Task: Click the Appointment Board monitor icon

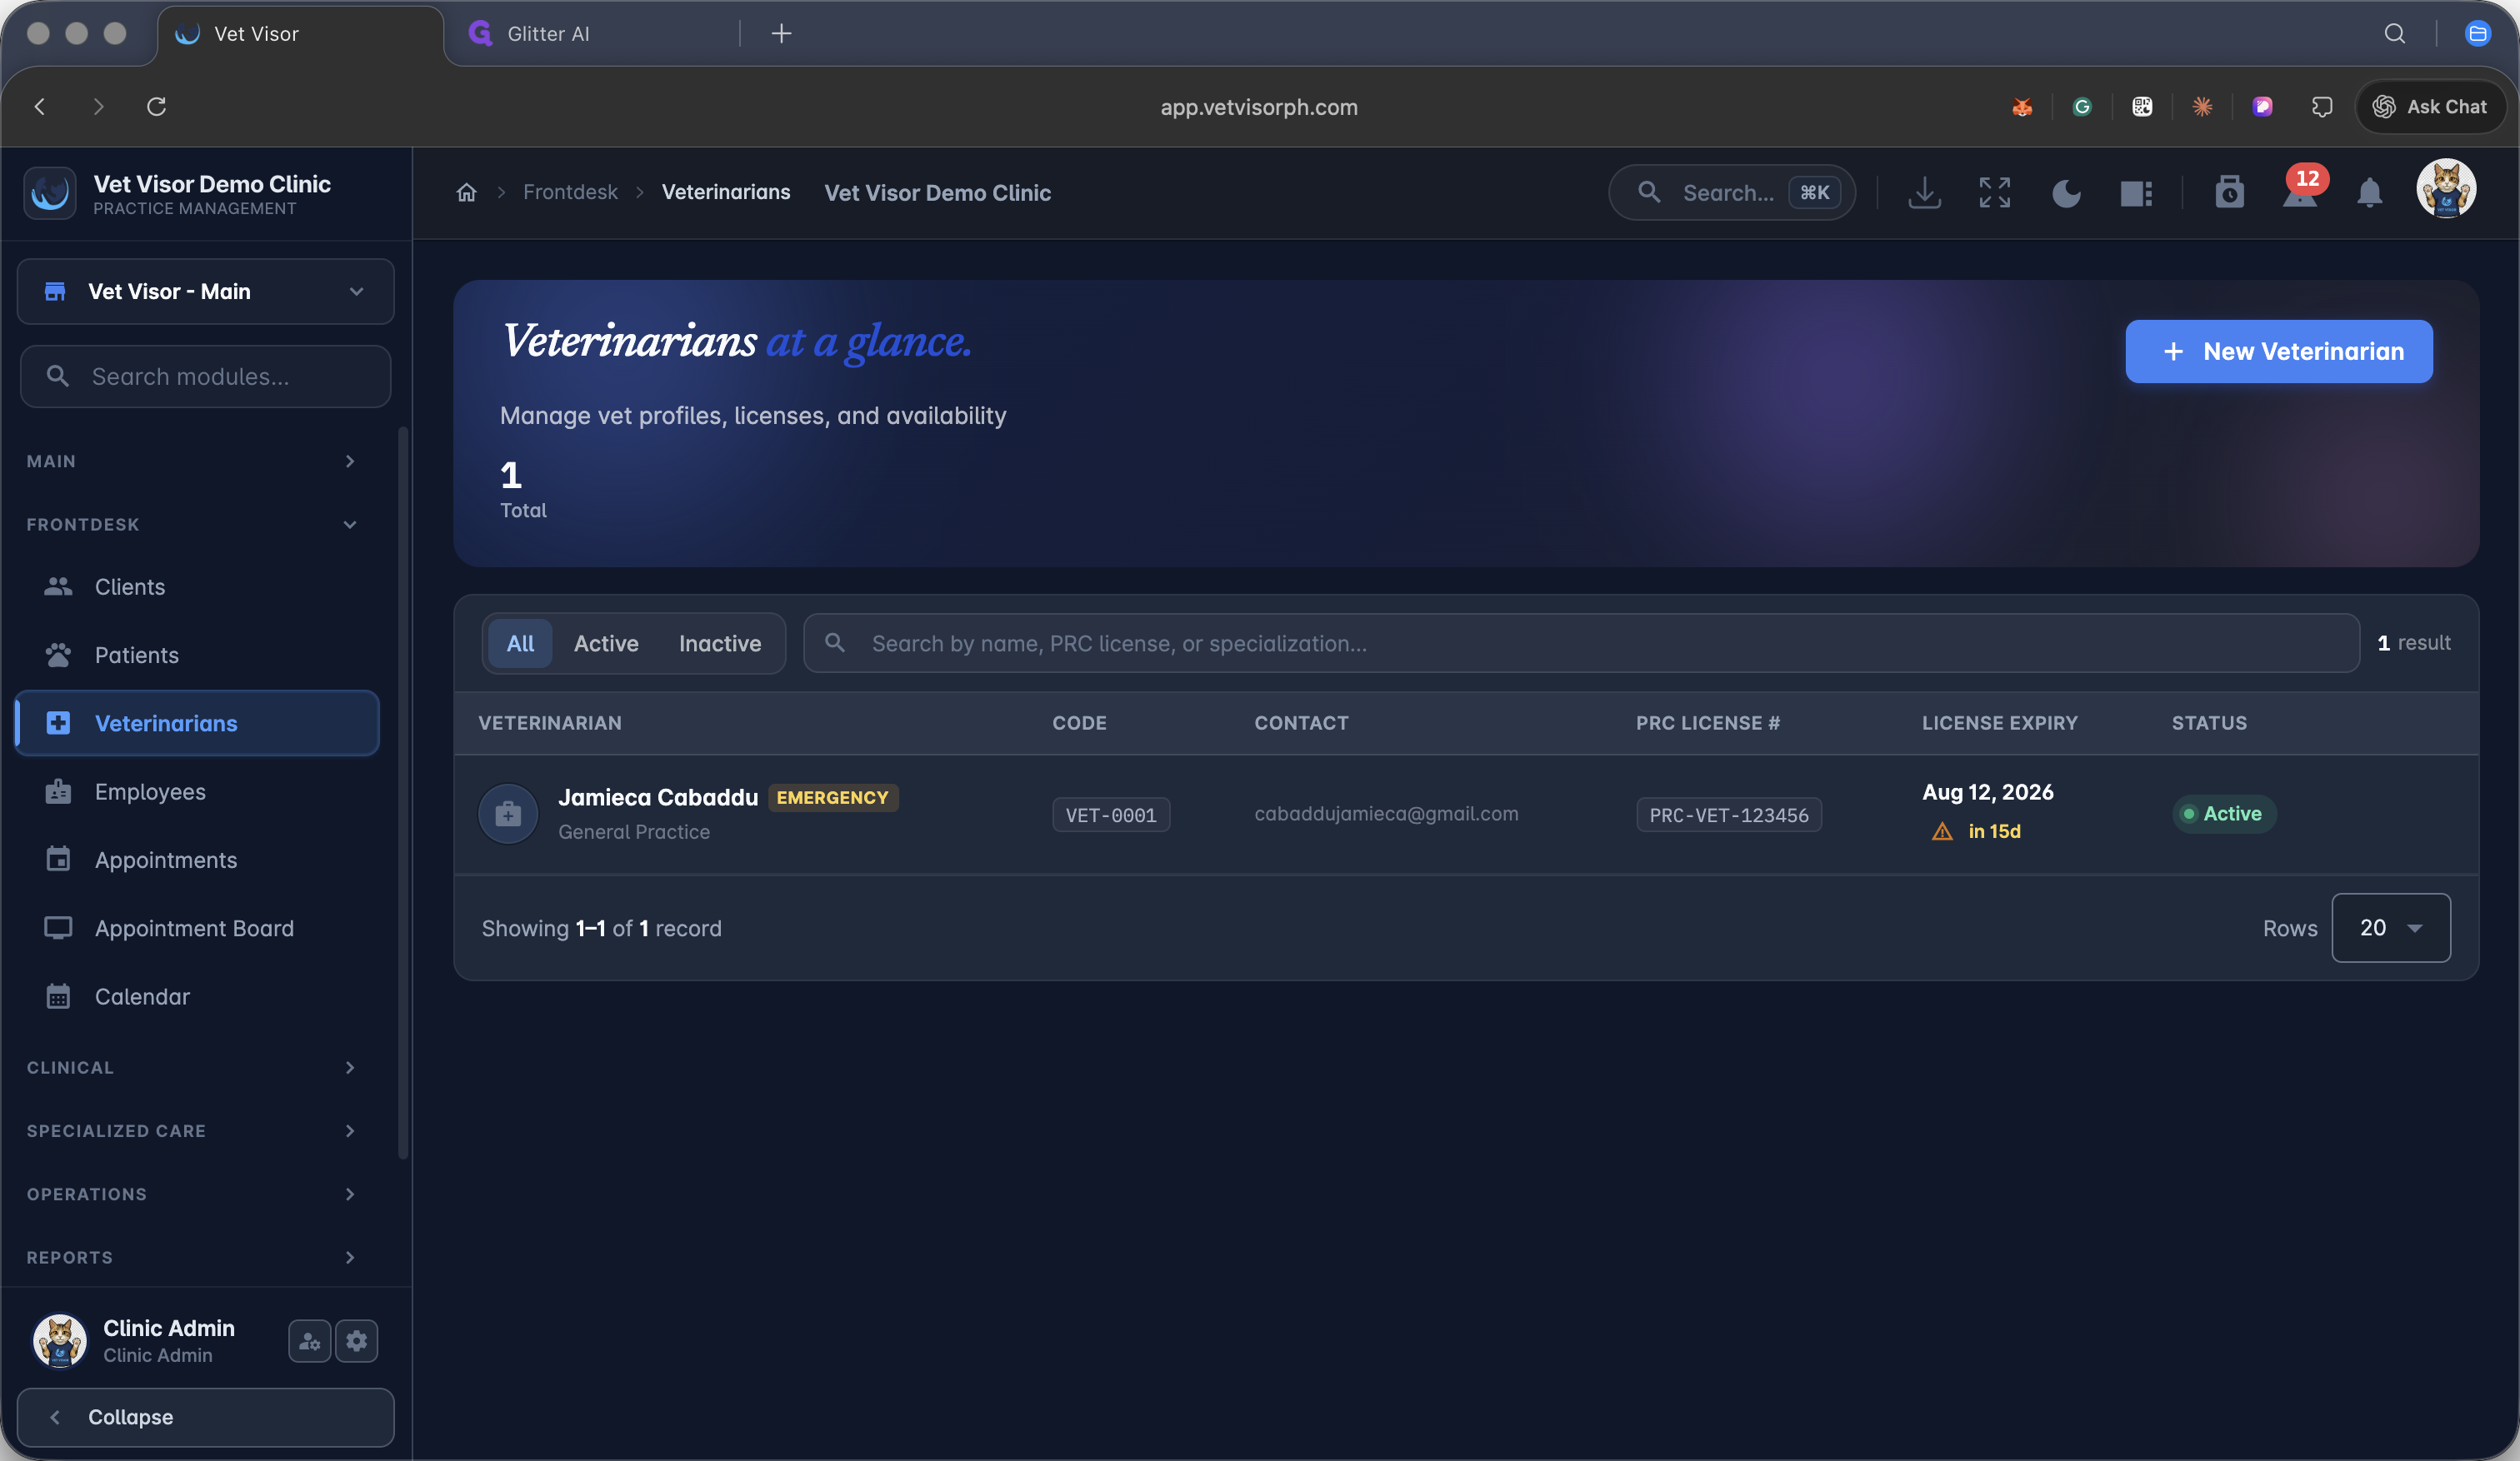Action: coord(58,929)
